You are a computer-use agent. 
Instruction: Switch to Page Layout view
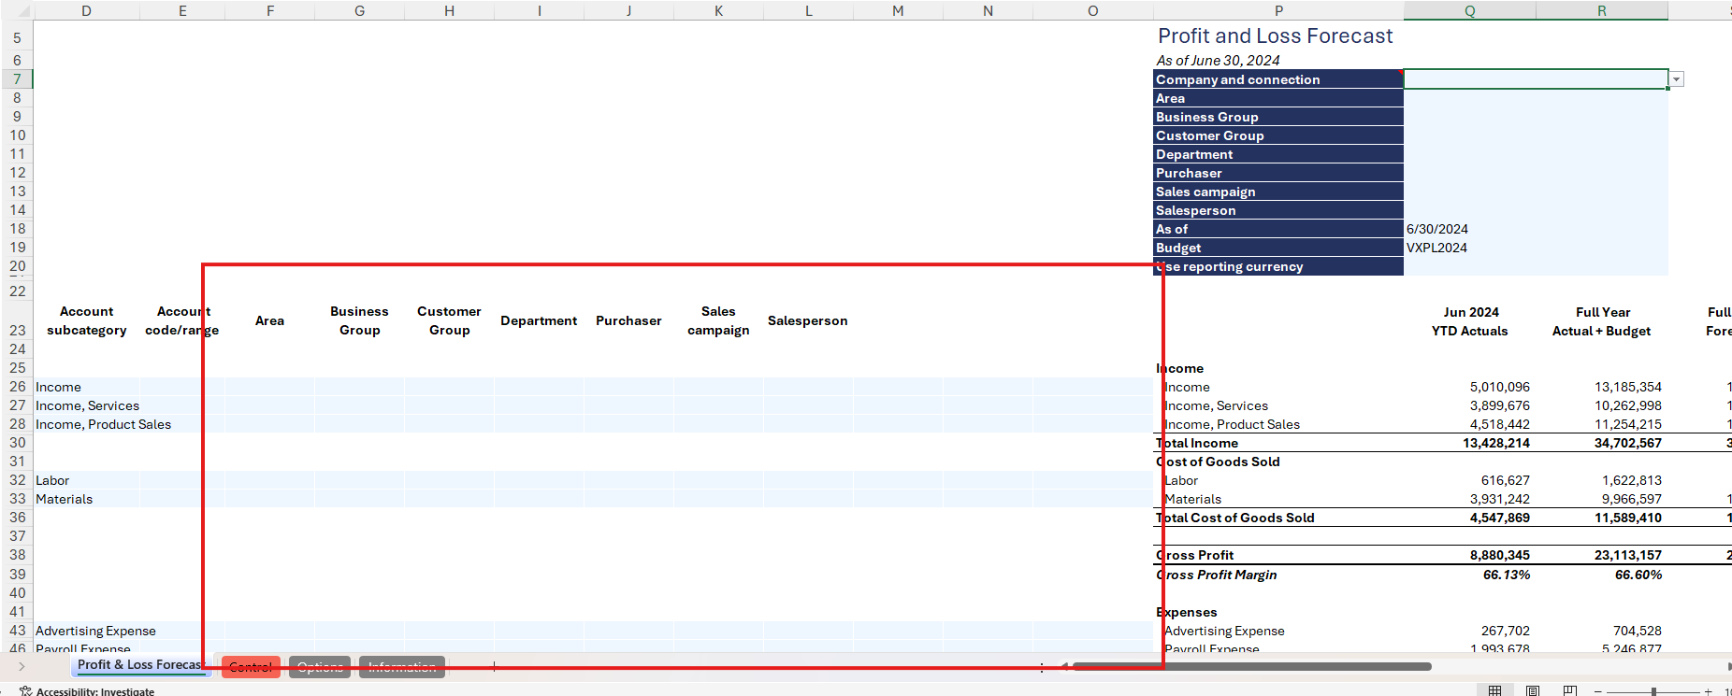1533,690
